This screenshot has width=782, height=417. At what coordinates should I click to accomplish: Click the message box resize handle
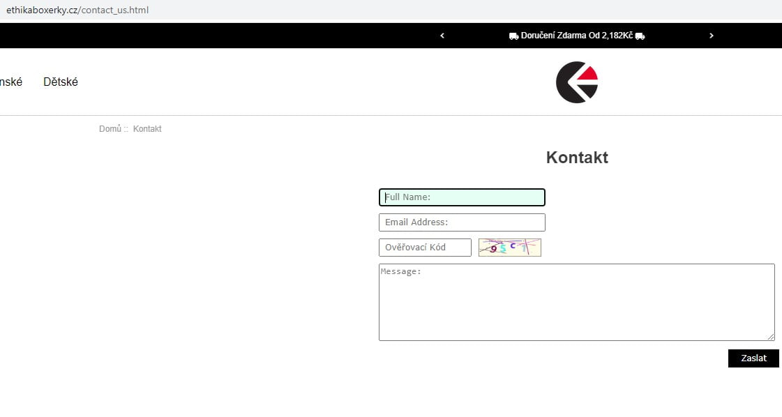point(770,336)
